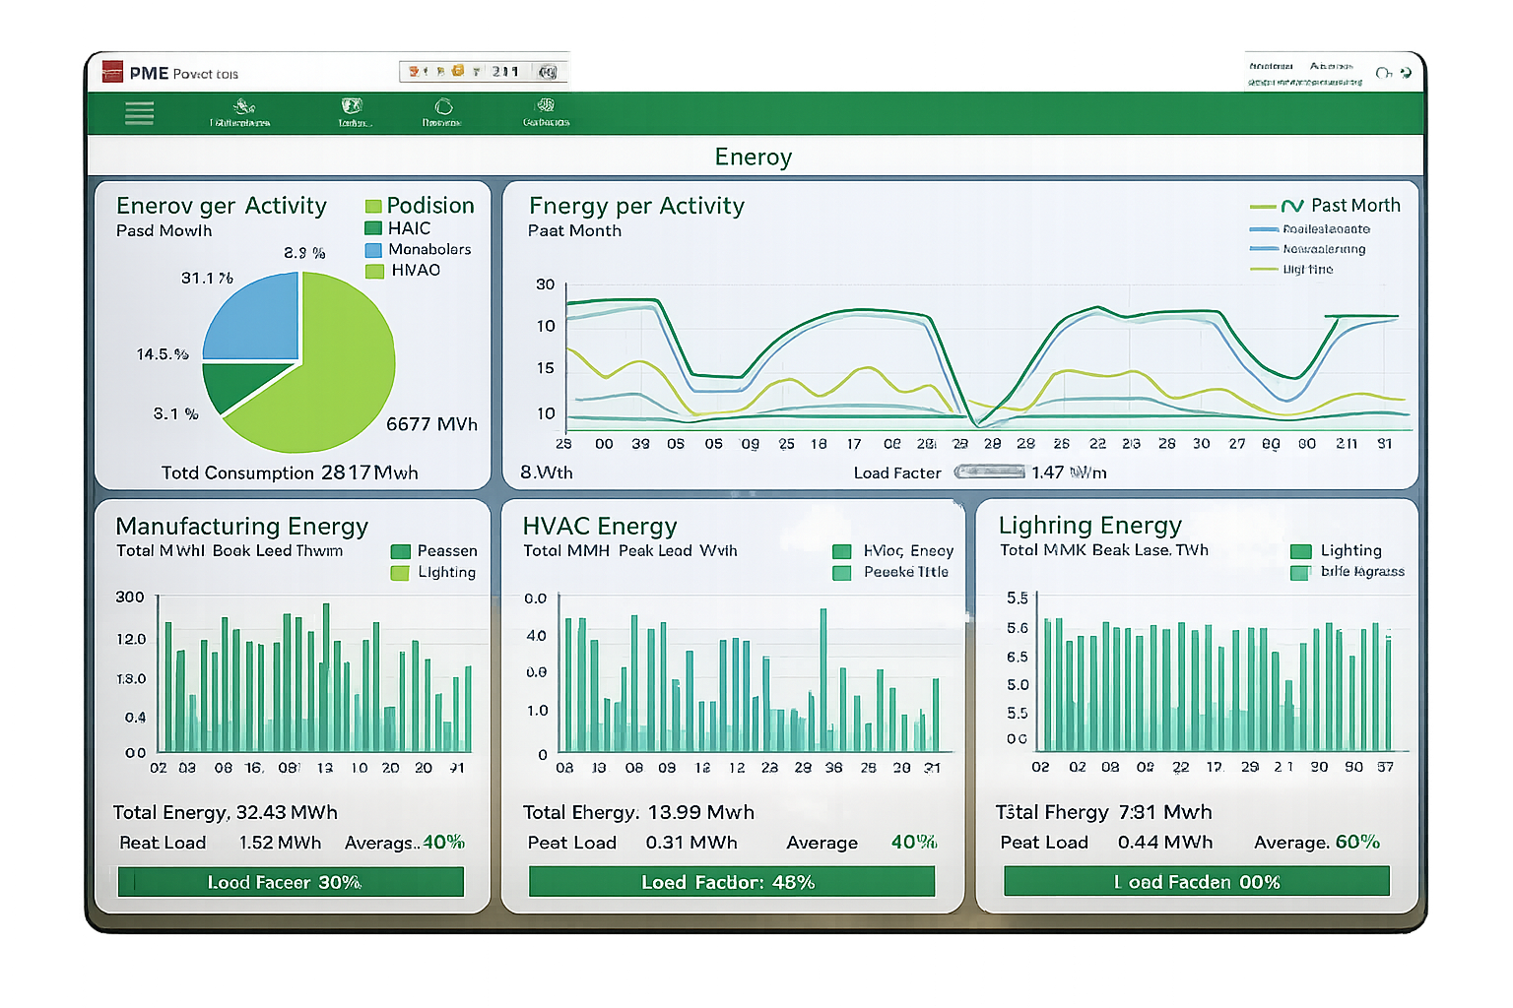The image size is (1513, 1008).
Task: Select the Podision legend swatch in the pie chart
Action: click(373, 206)
